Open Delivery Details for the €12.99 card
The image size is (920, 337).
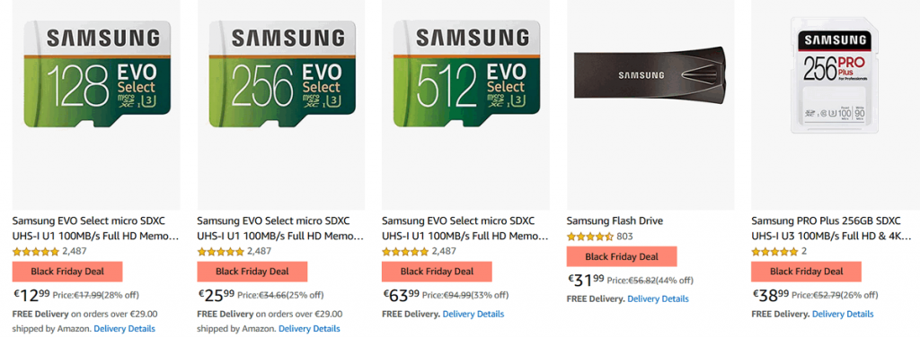[124, 328]
